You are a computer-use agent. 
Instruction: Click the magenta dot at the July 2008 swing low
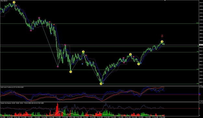(31, 31)
